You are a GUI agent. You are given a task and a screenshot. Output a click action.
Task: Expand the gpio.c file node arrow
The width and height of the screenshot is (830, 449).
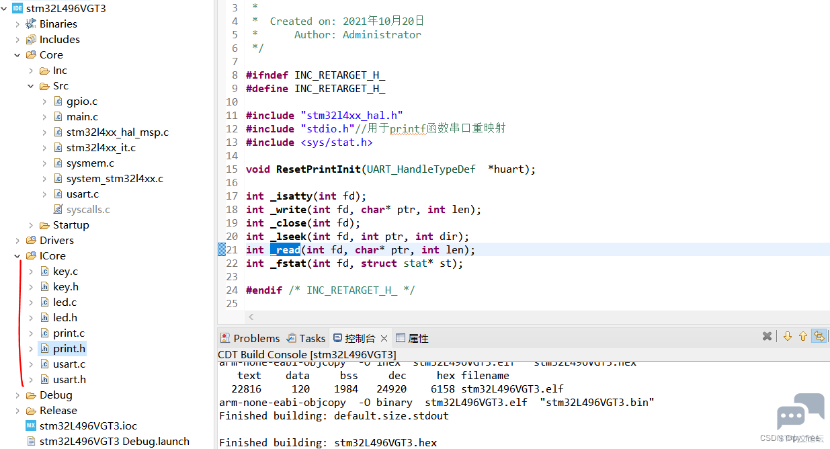44,101
